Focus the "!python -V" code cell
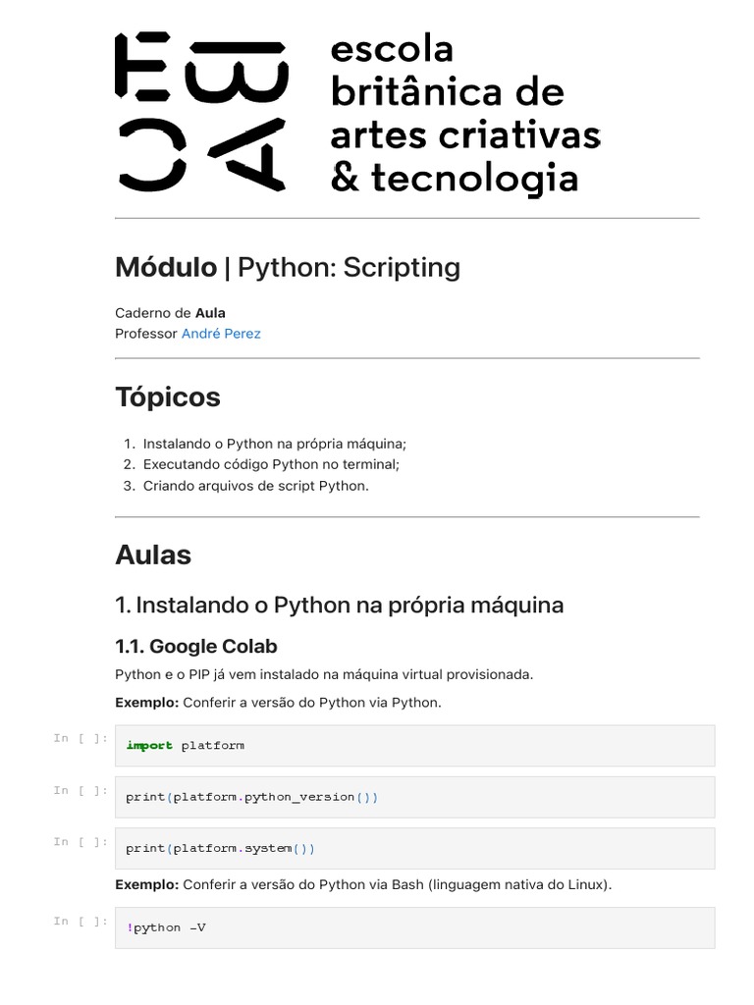754x1005 pixels. (x=414, y=927)
